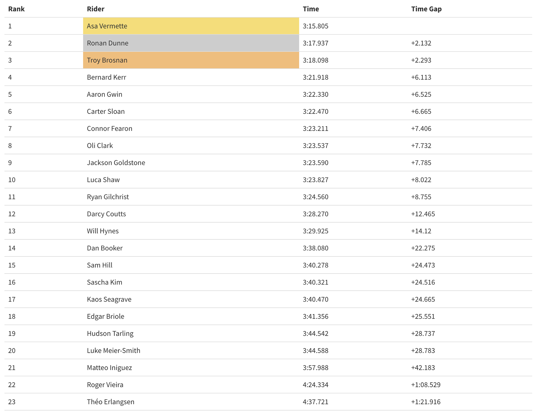Click rank number 21 for Matteo Iniguez
Viewport: 534px width, 411px height.
(12, 368)
